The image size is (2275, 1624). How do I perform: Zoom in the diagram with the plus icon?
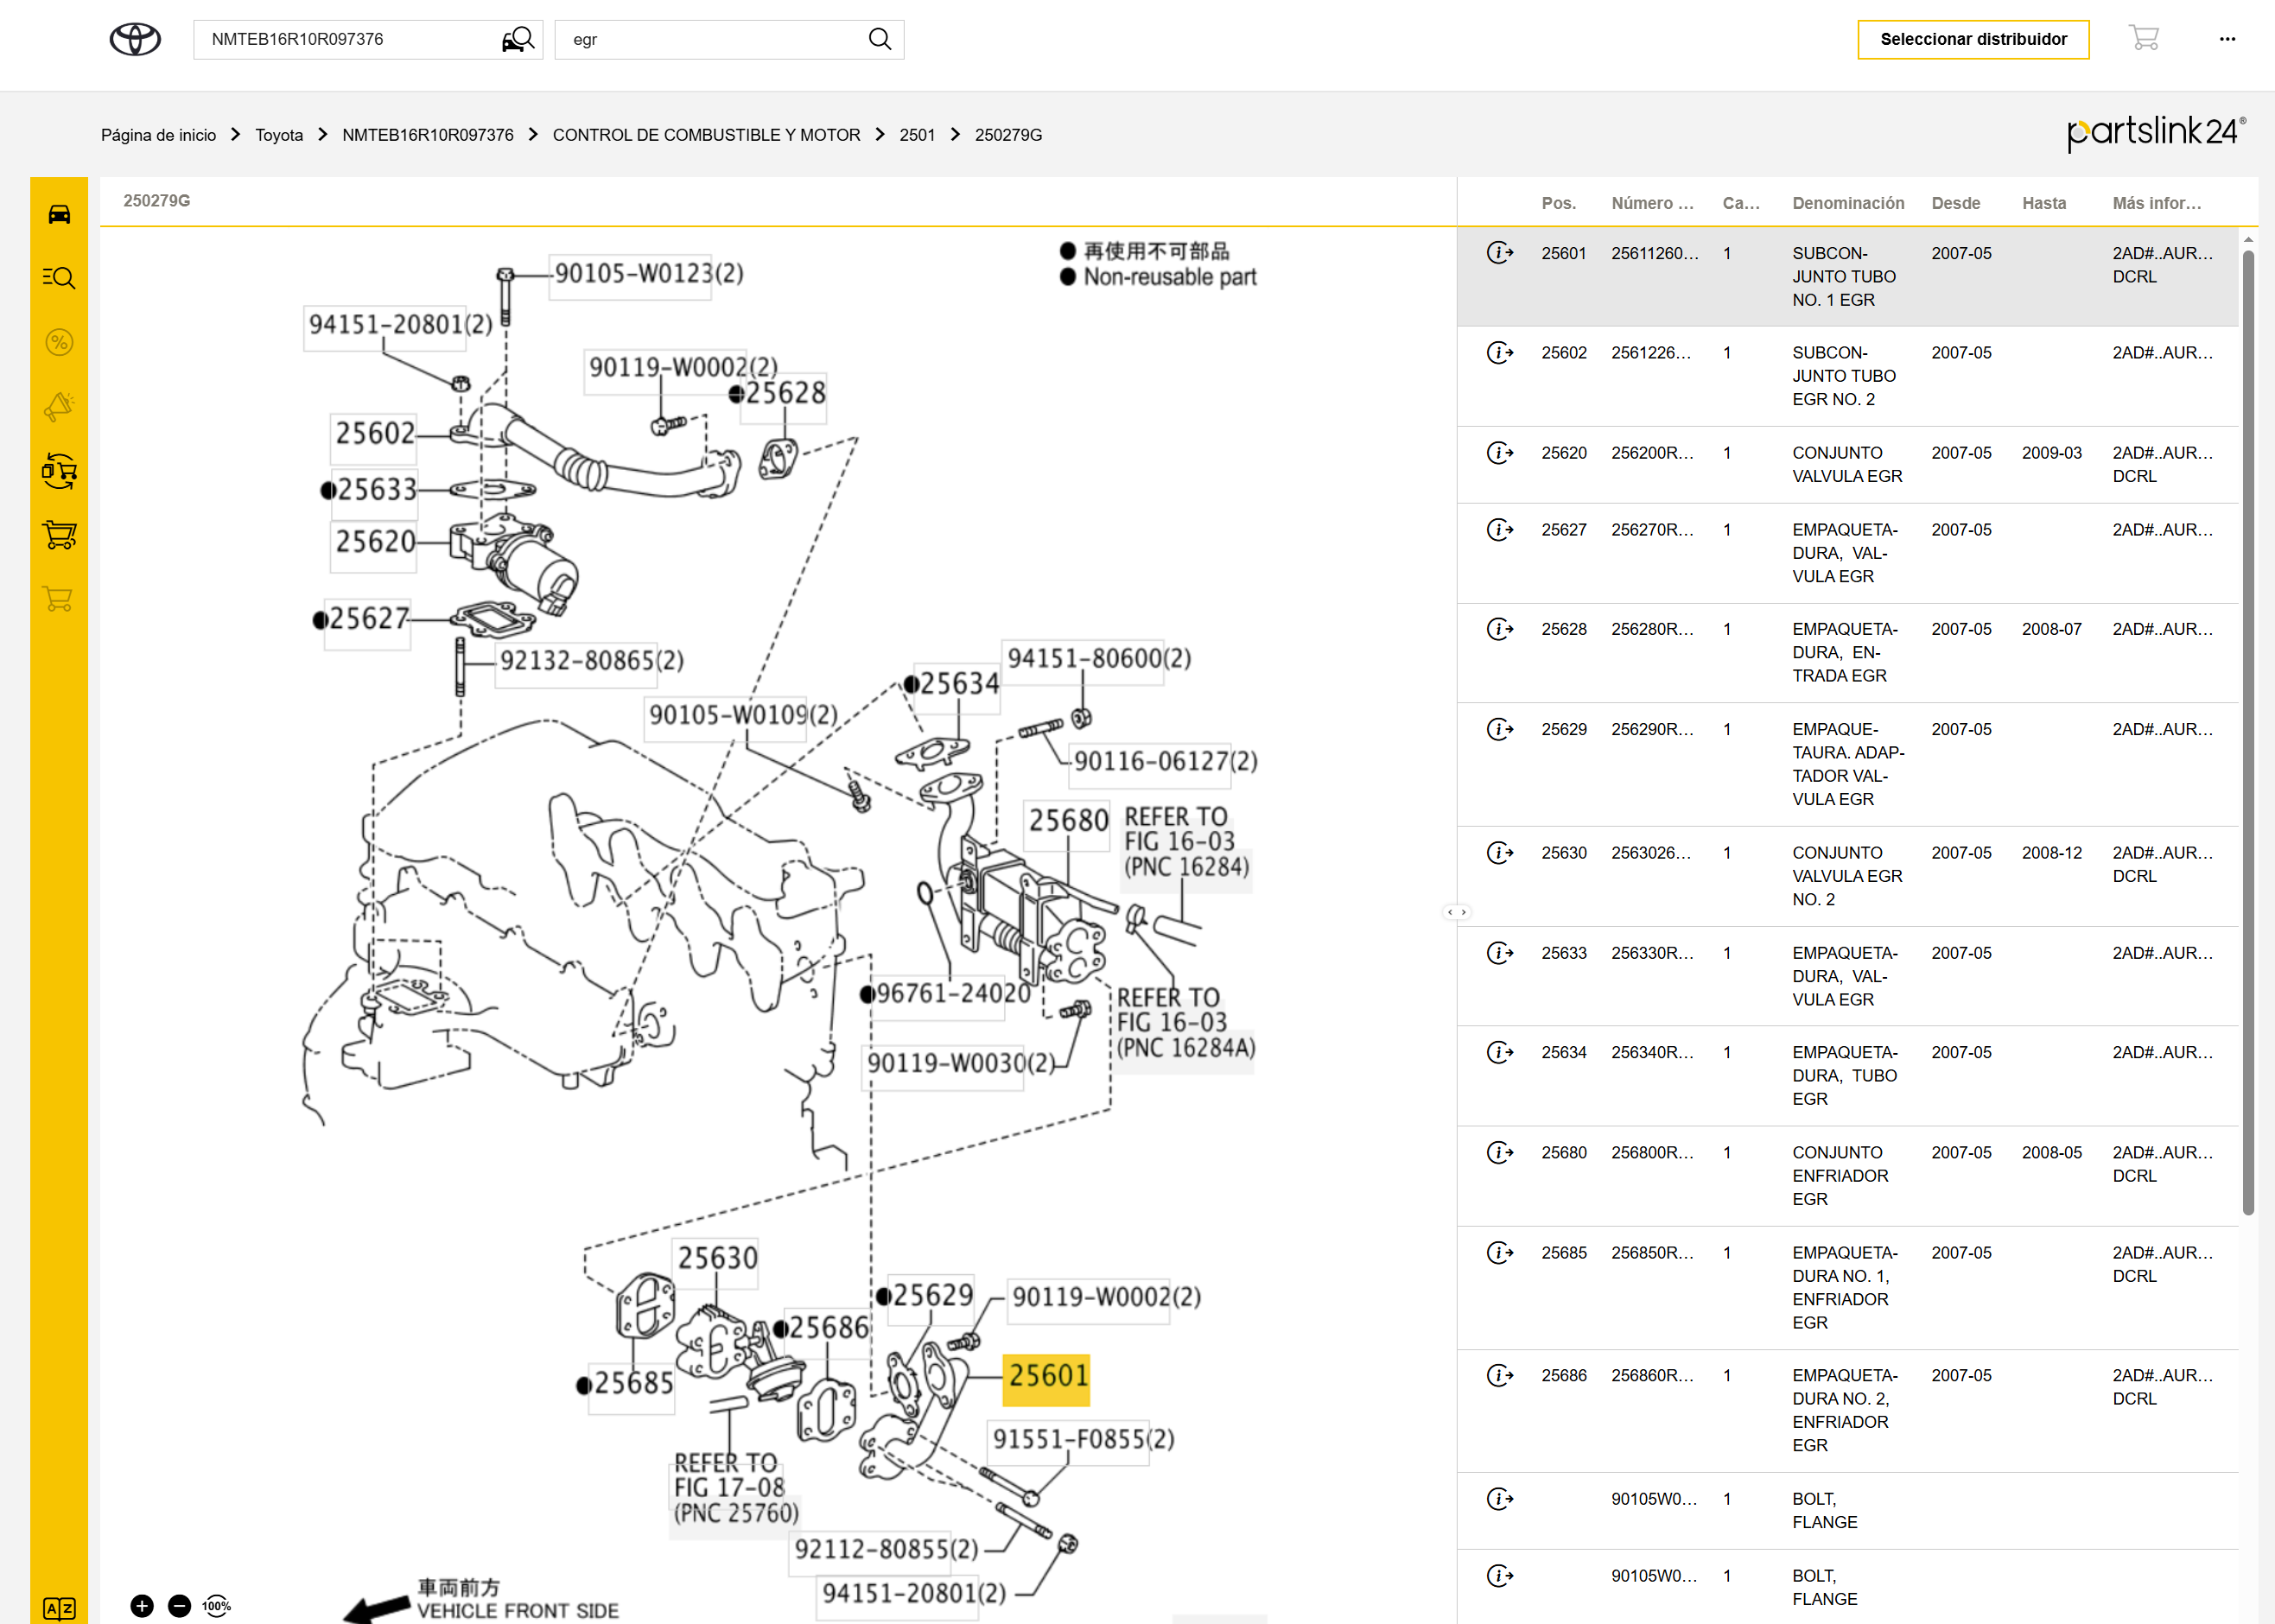pyautogui.click(x=142, y=1606)
